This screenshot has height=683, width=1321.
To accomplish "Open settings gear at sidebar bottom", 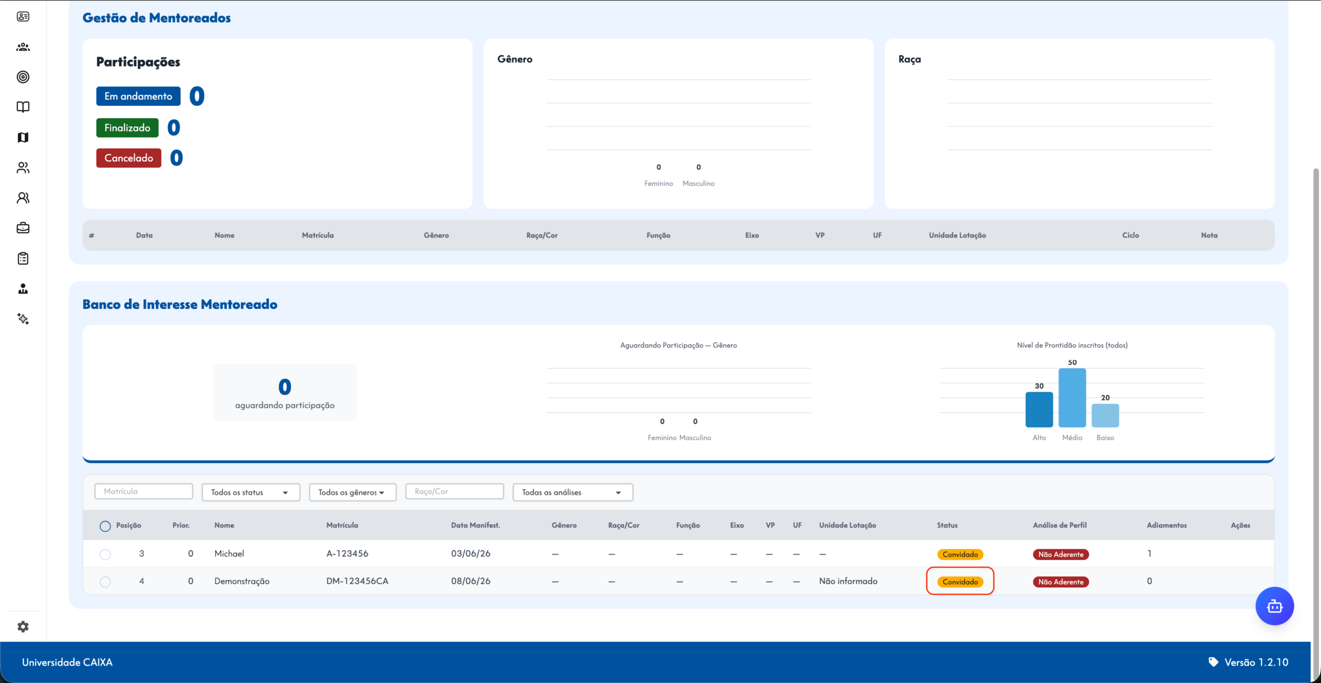I will click(x=23, y=627).
